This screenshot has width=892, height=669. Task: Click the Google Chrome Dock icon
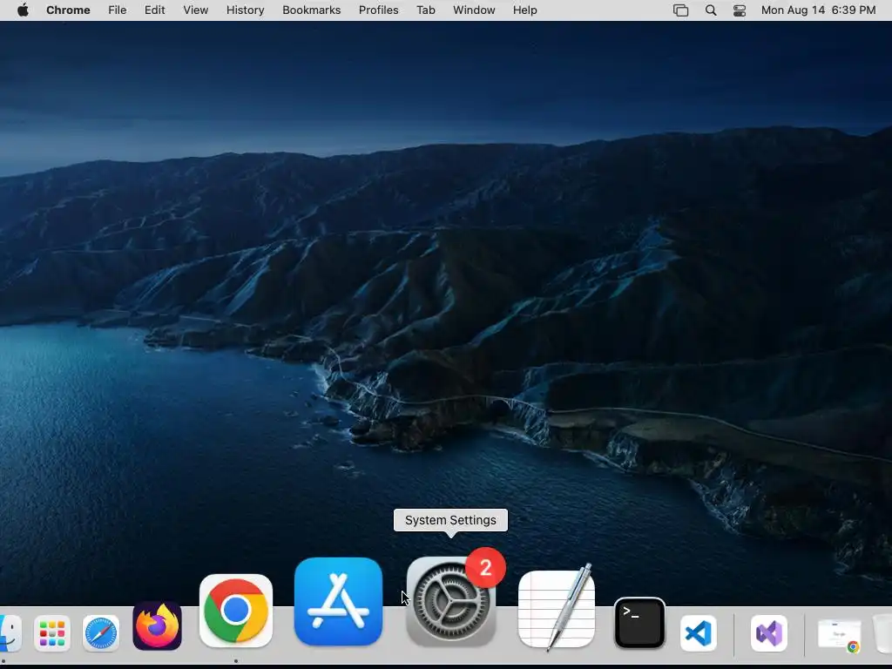[236, 611]
